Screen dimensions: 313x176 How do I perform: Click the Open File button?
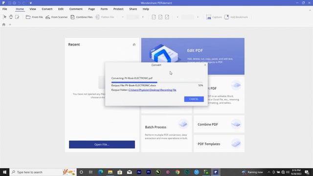tap(102, 145)
